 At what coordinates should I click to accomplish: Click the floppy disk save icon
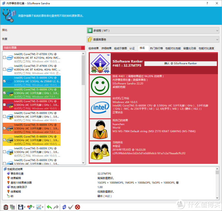[21, 207]
